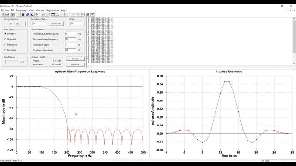Click the coefficient list horizontal scrollbar
Viewport: 296px width, 166px height.
pyautogui.click(x=190, y=66)
